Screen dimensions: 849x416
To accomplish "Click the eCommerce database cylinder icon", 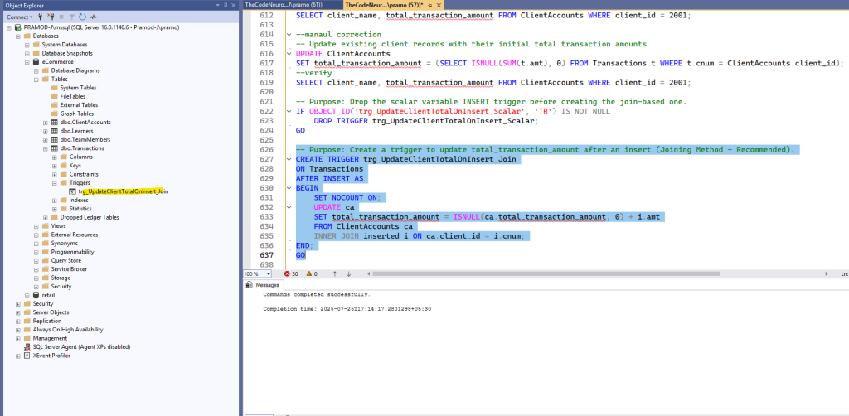I will [36, 61].
